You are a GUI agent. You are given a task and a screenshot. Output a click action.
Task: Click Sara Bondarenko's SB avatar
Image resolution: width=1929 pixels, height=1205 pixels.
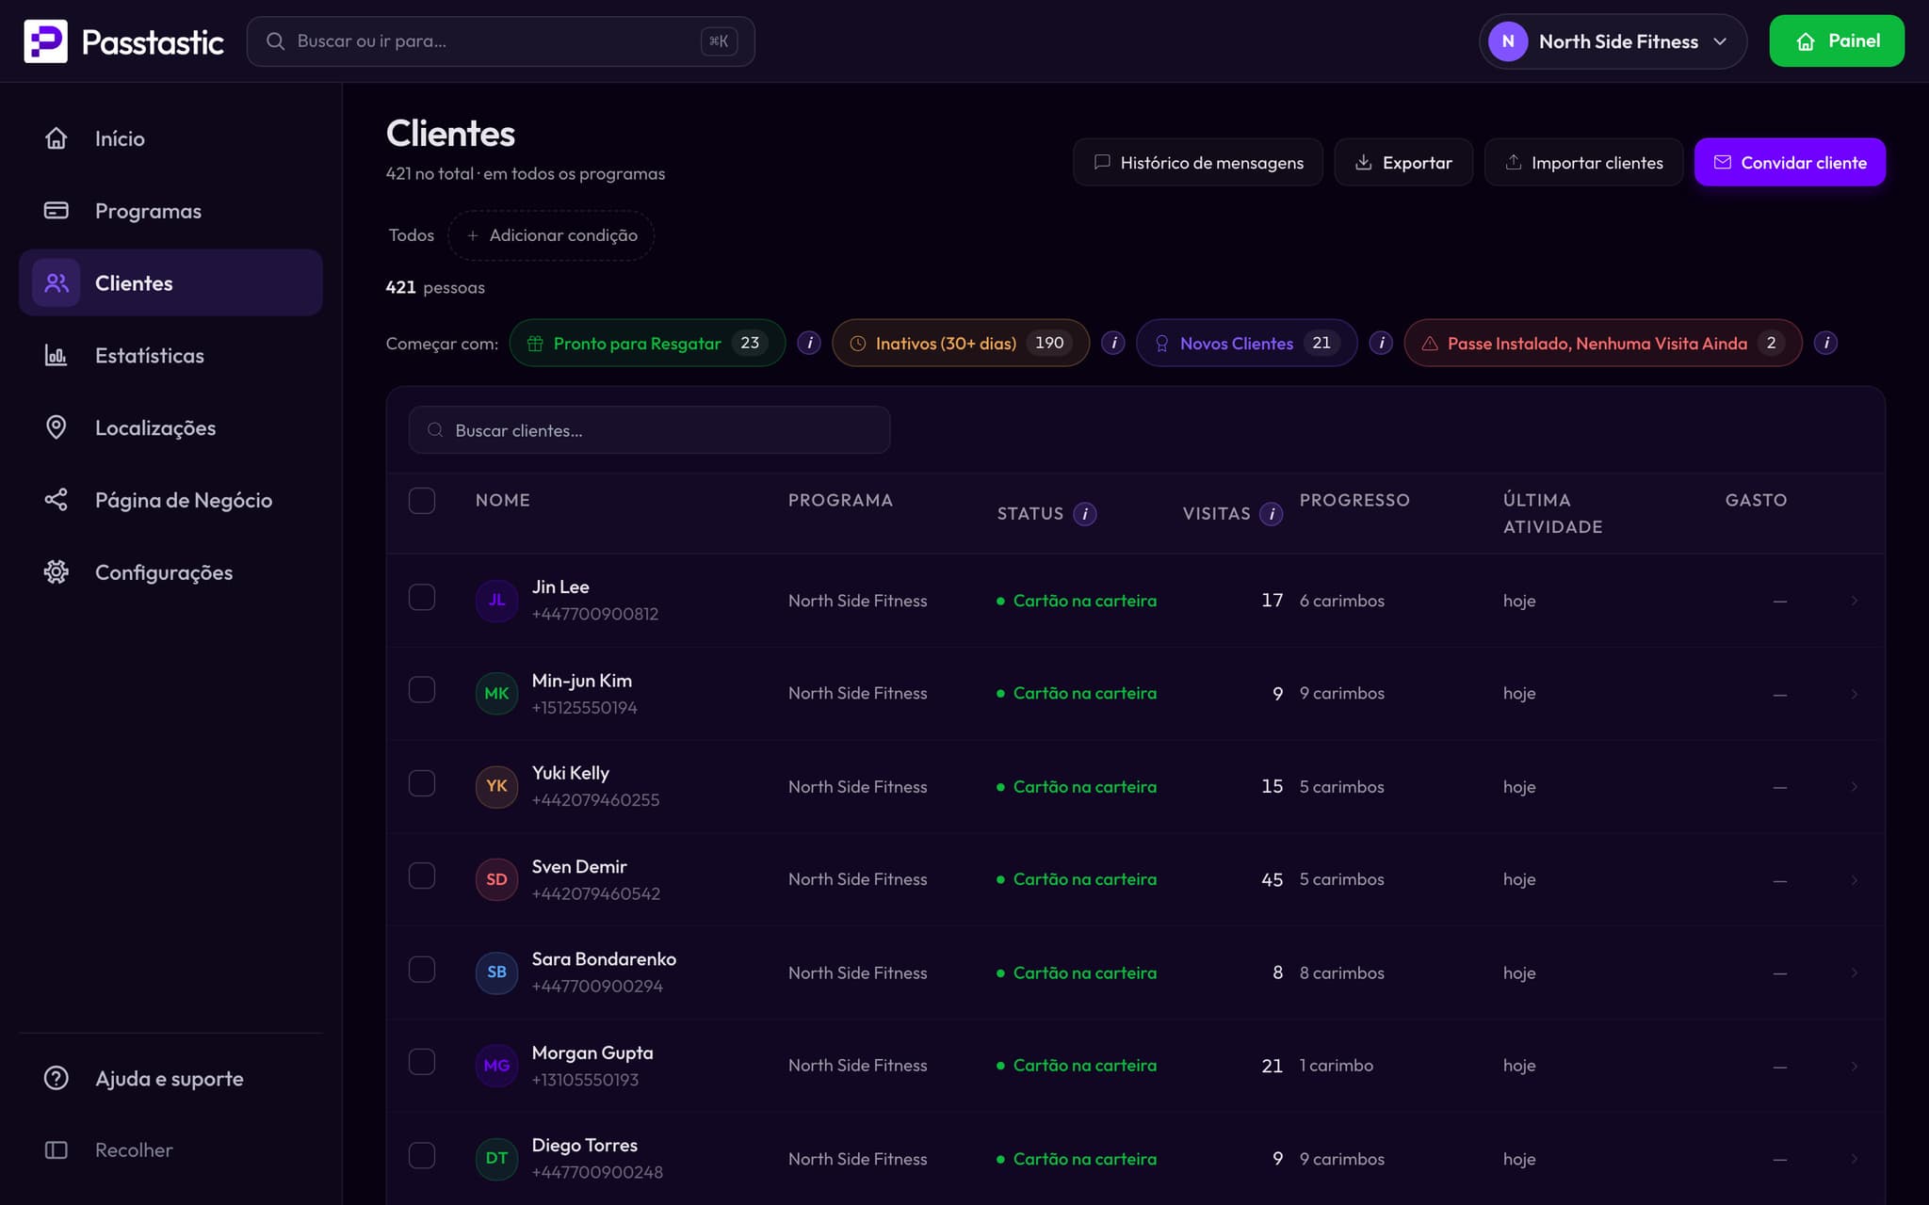click(x=496, y=972)
